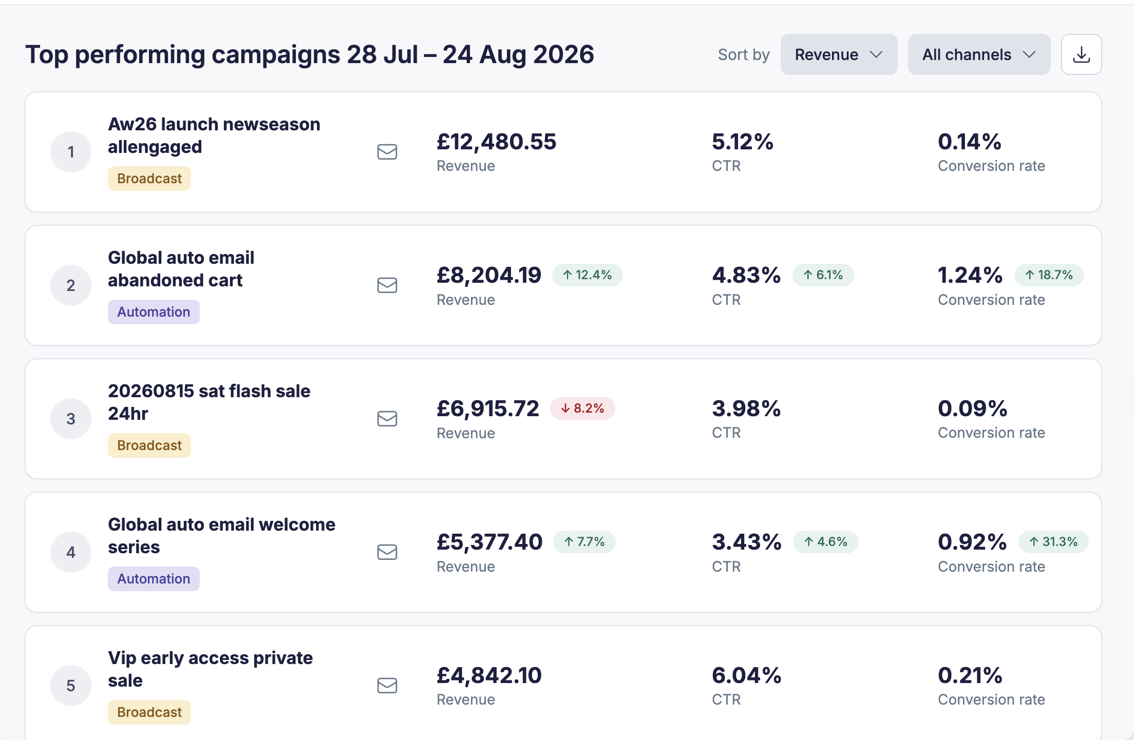
Task: Click the download export icon button
Action: click(1081, 54)
